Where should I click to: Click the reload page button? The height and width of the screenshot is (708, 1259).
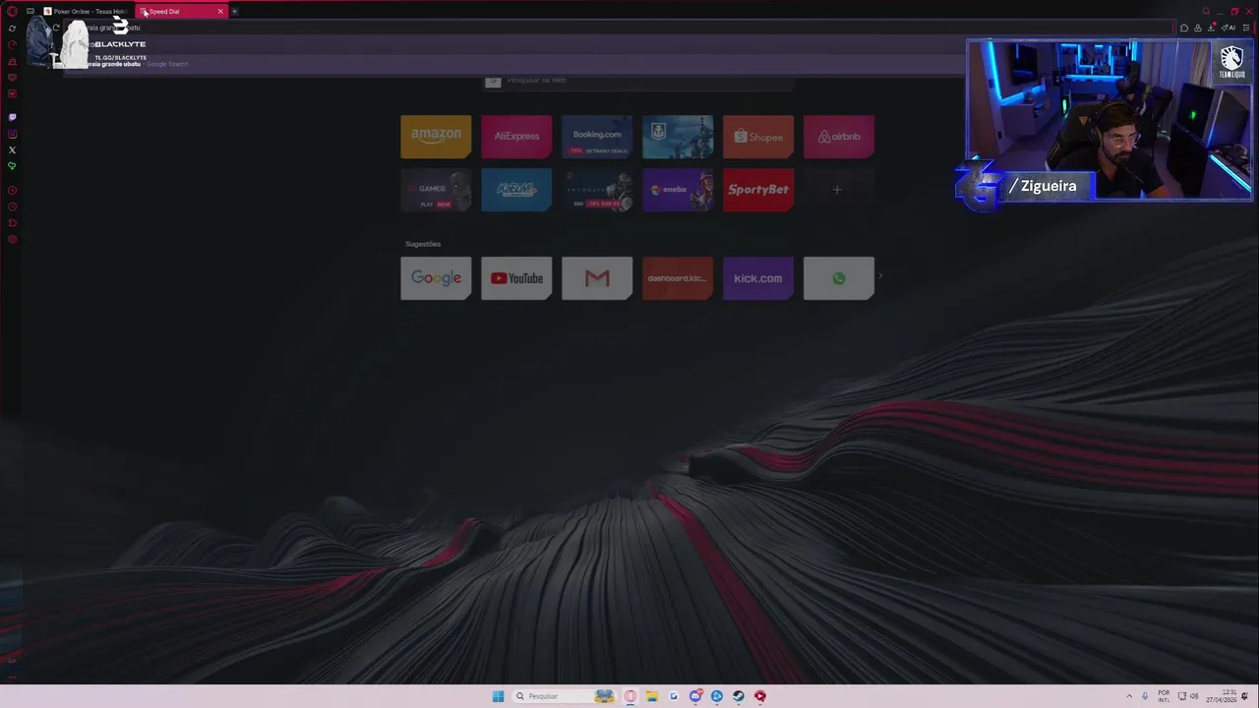click(x=56, y=28)
